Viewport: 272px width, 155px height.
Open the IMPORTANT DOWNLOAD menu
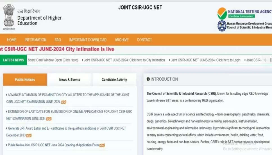click(x=88, y=40)
